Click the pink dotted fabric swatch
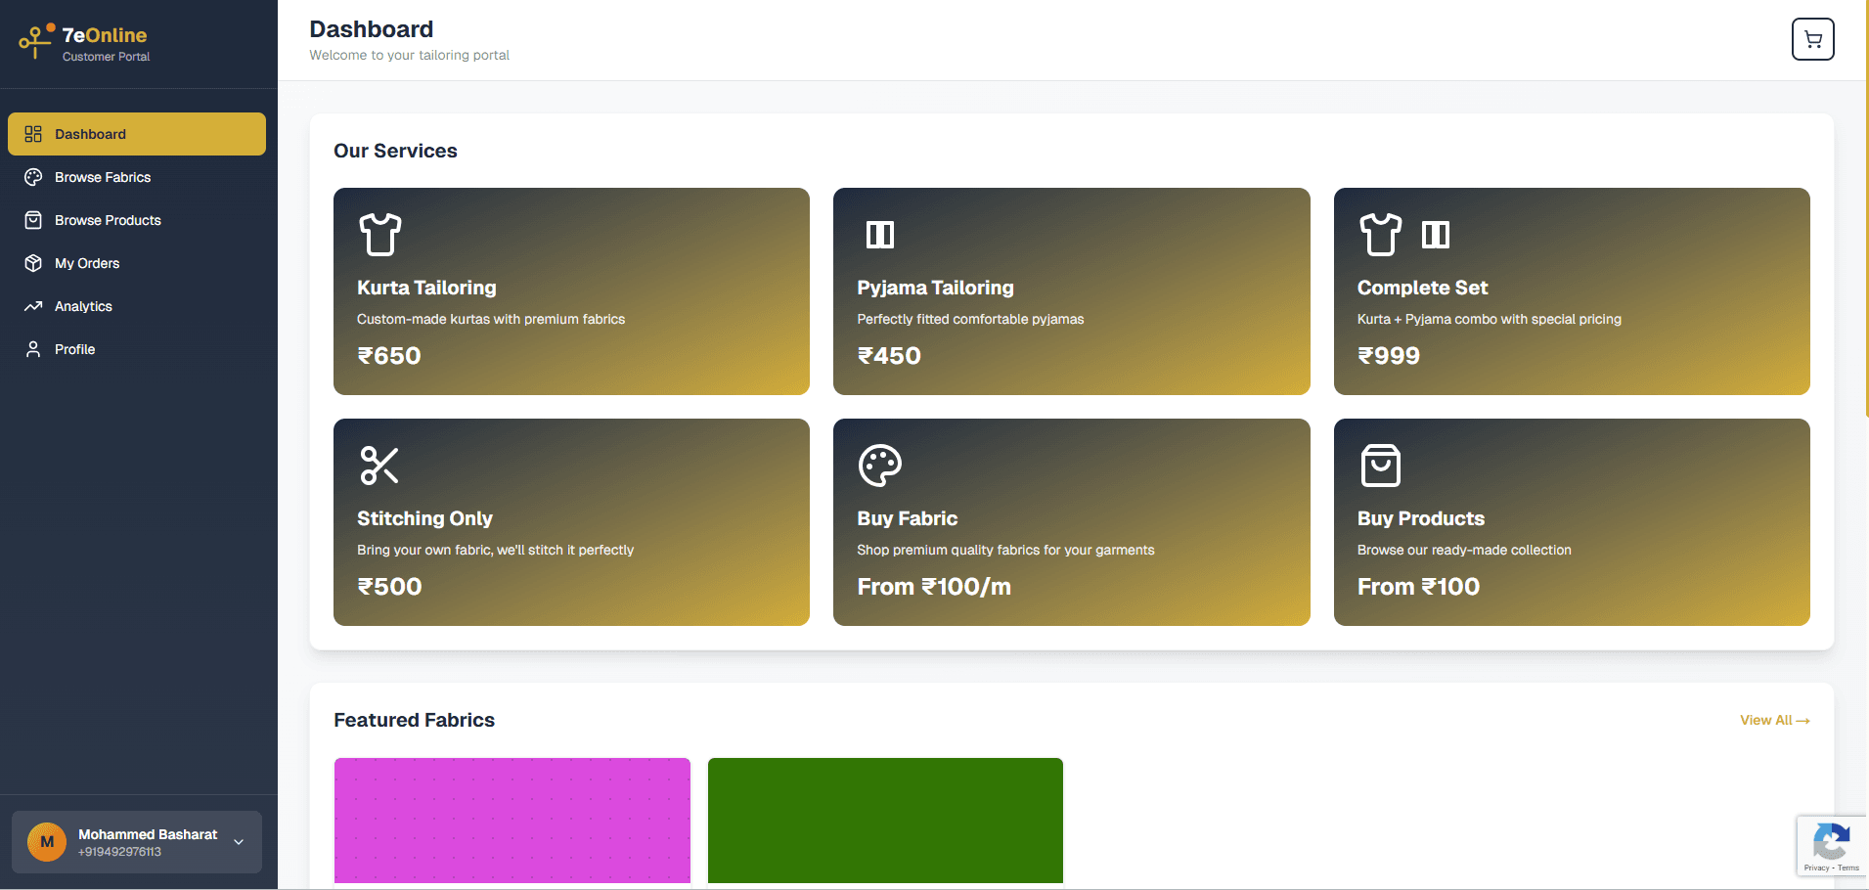The height and width of the screenshot is (890, 1869). pyautogui.click(x=512, y=822)
